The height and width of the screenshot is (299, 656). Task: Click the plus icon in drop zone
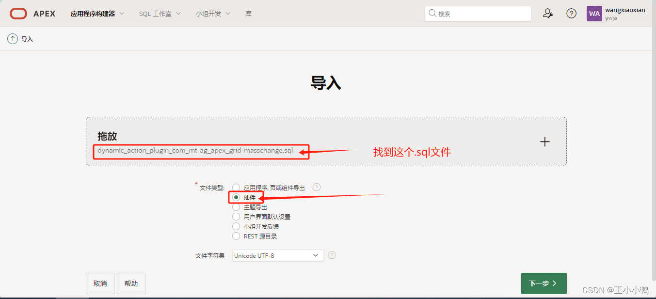pyautogui.click(x=545, y=142)
